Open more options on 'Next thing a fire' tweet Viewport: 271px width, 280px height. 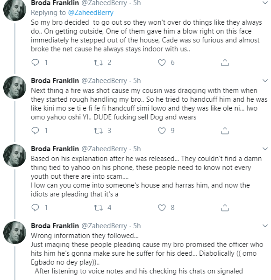click(x=265, y=81)
